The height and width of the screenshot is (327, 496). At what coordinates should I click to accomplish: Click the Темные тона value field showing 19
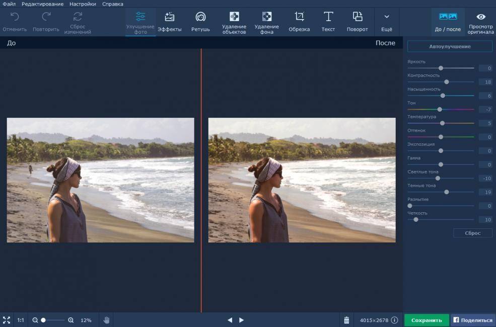[x=485, y=192]
